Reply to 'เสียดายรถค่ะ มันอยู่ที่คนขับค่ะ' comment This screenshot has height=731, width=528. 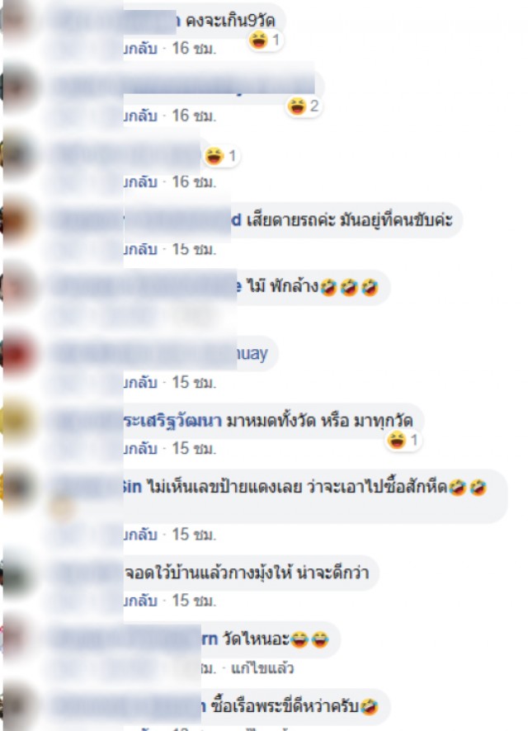coord(140,249)
